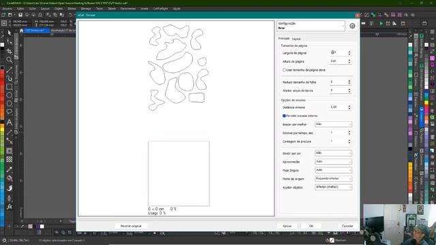Select the Transparency checkerboard tool
Viewport: 436px width, 245px height.
pyautogui.click(x=9, y=159)
